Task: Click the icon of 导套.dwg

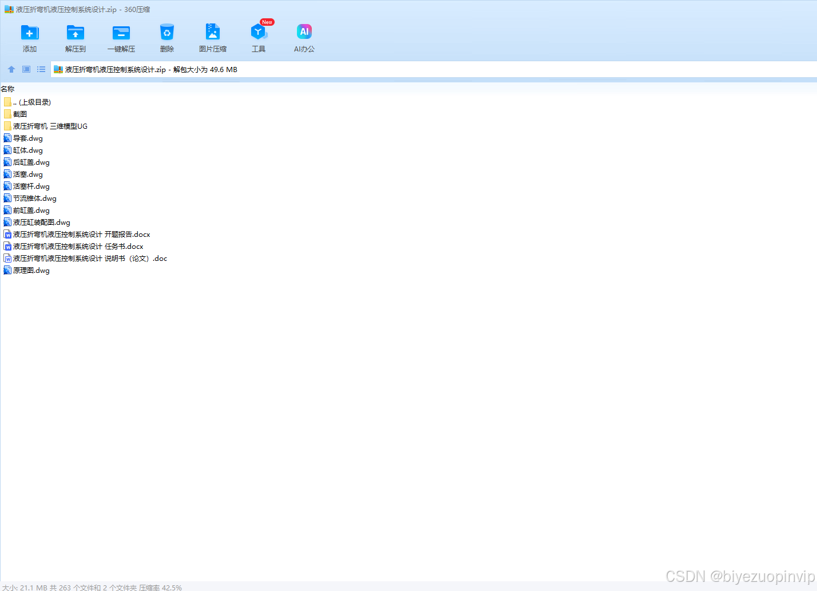Action: point(7,138)
